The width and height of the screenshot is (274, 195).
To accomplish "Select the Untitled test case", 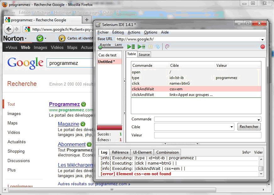I will [109, 62].
